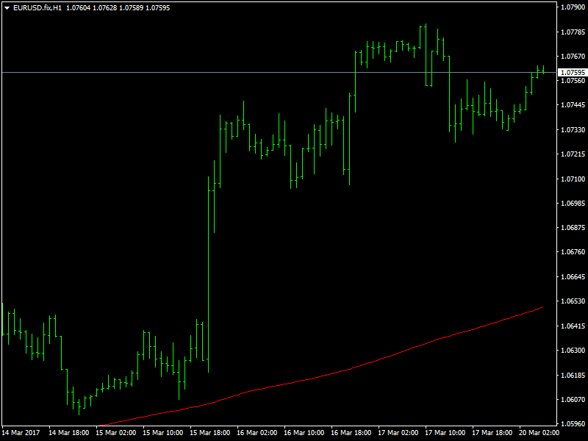The width and height of the screenshot is (588, 441).
Task: Click the 1.07100 price axis label
Action: coord(573,179)
